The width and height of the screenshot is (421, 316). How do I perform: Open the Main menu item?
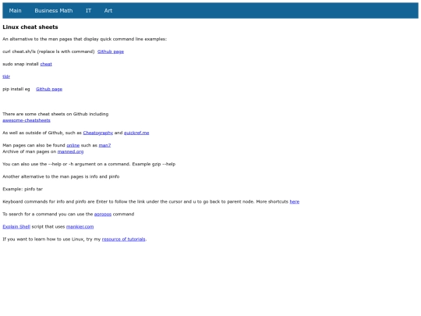15,10
